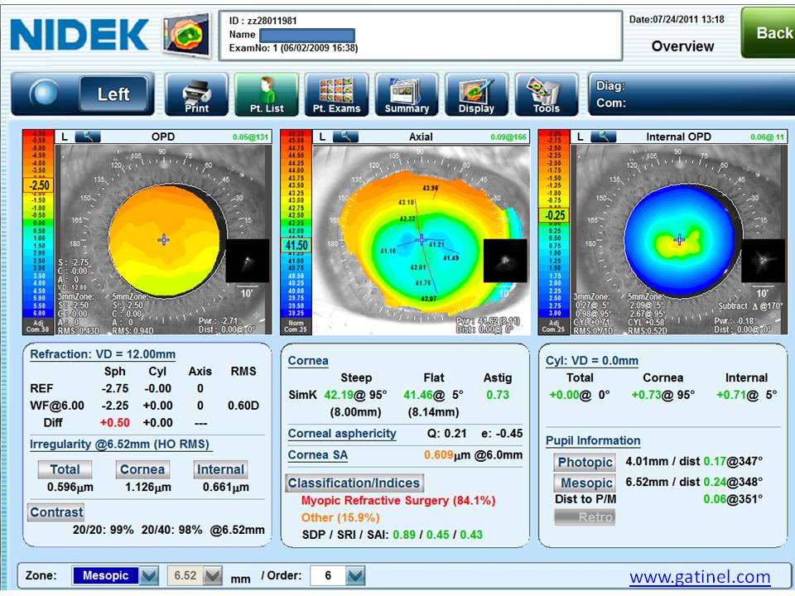Open the www.gatinel.com link
Viewport: 795px width, 596px height.
(700, 577)
